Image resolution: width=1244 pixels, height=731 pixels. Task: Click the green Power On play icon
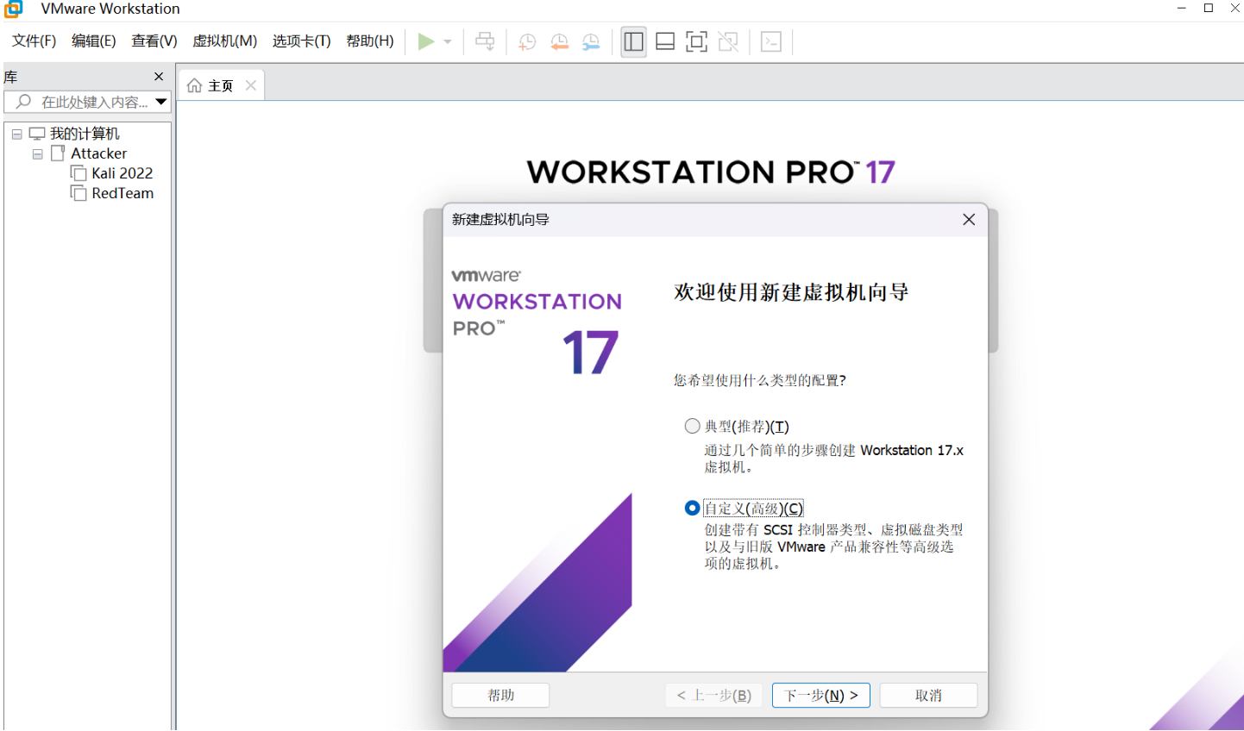click(x=426, y=41)
